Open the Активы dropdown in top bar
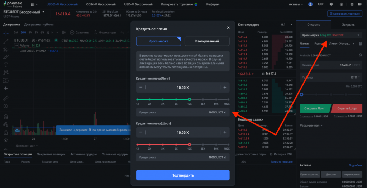The image size is (367, 188). [x=296, y=5]
